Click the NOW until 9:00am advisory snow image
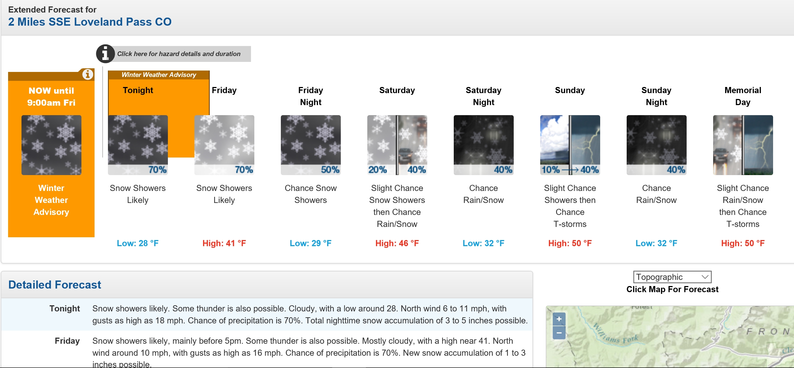The height and width of the screenshot is (368, 794). 51,145
